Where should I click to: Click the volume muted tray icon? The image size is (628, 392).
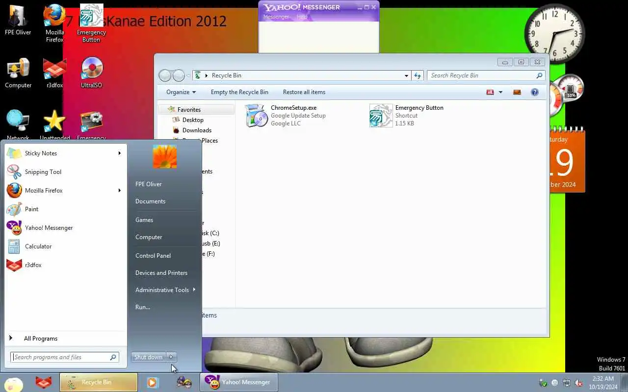578,383
